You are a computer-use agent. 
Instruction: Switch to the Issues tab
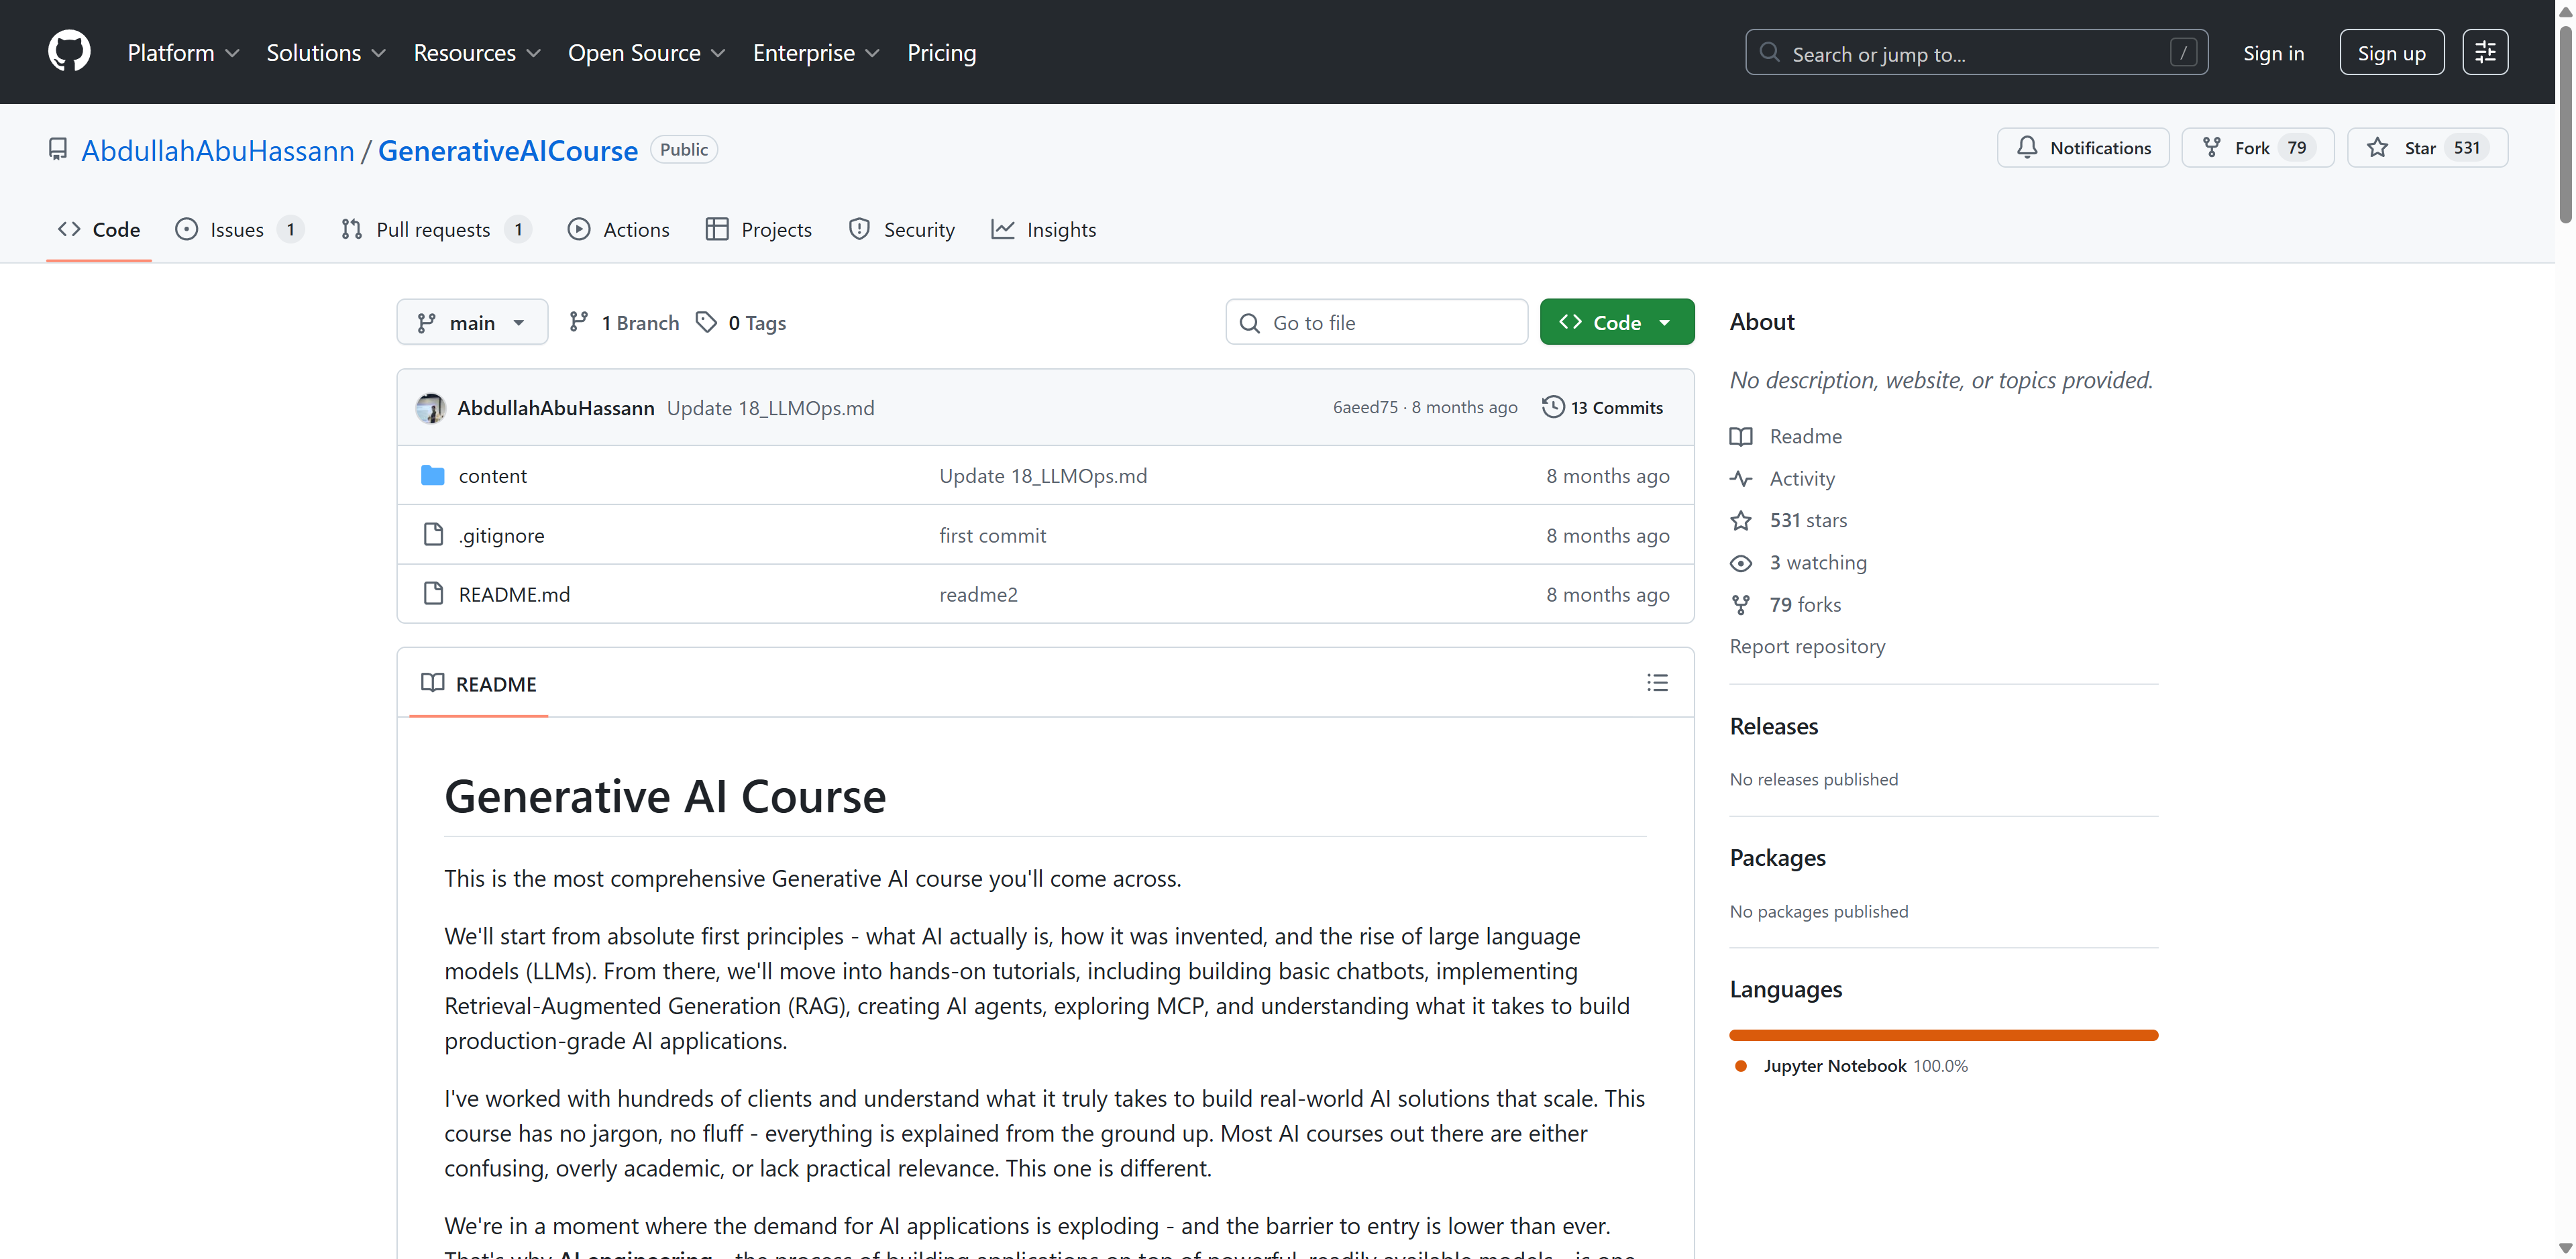238,229
